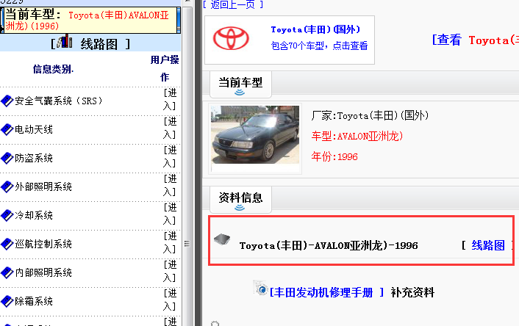519x326 pixels.
Task: Click the chevron under 资料信息 tab
Action: (240, 207)
